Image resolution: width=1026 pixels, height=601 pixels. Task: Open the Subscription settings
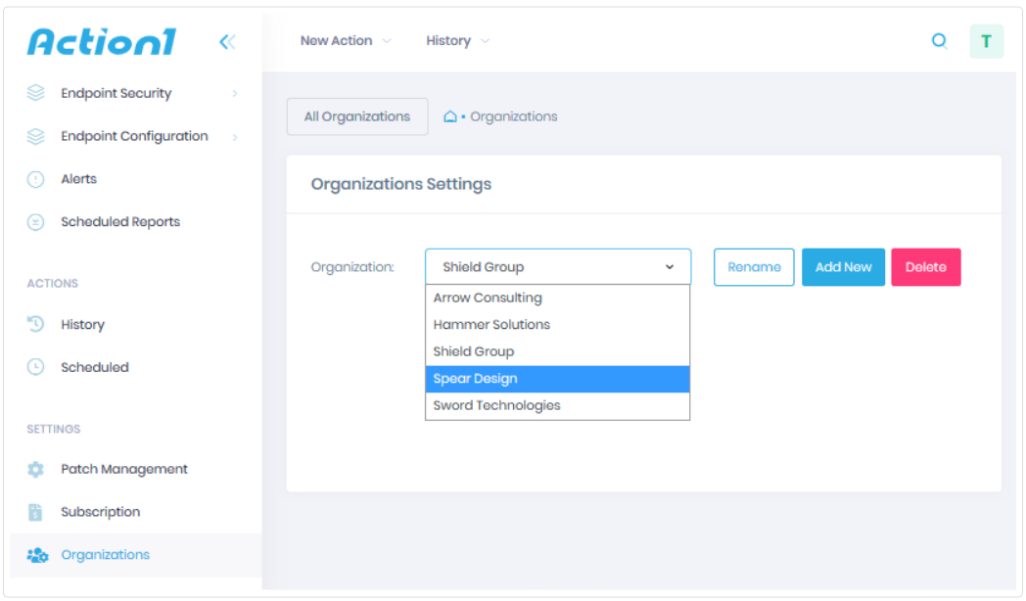coord(101,511)
